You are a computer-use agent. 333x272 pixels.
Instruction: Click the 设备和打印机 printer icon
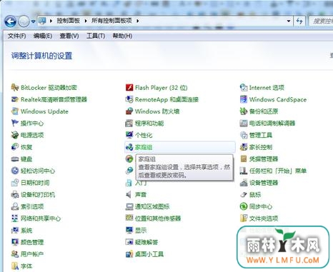coord(15,195)
